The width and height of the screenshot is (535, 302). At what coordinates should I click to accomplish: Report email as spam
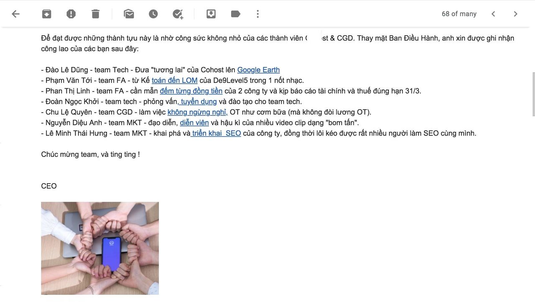(x=71, y=14)
